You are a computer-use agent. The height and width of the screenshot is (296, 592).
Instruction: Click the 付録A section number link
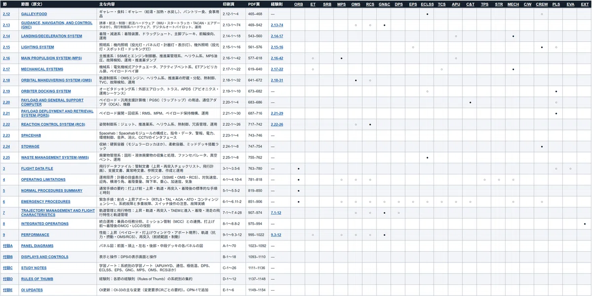(7, 246)
